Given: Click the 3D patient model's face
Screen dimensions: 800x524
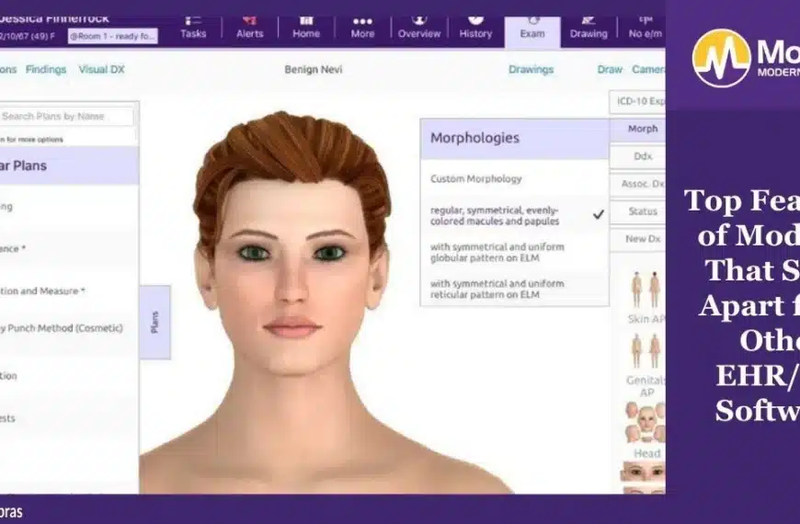Looking at the screenshot, I should pos(291,276).
